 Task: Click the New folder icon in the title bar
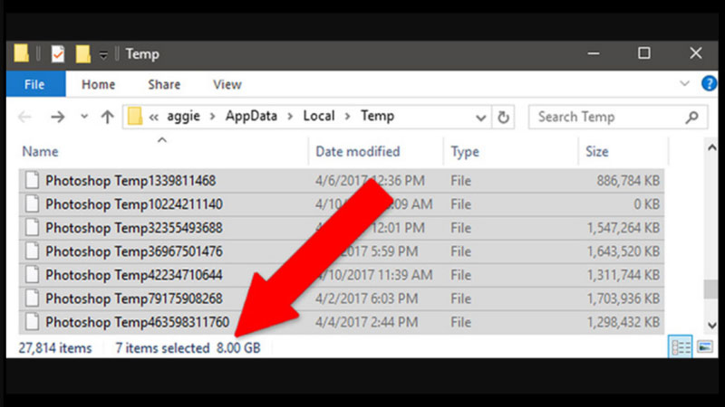[83, 54]
